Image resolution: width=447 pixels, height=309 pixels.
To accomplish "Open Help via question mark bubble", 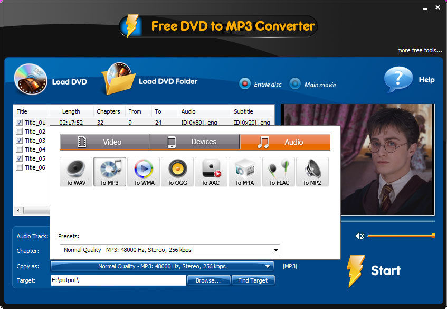I will tap(398, 79).
